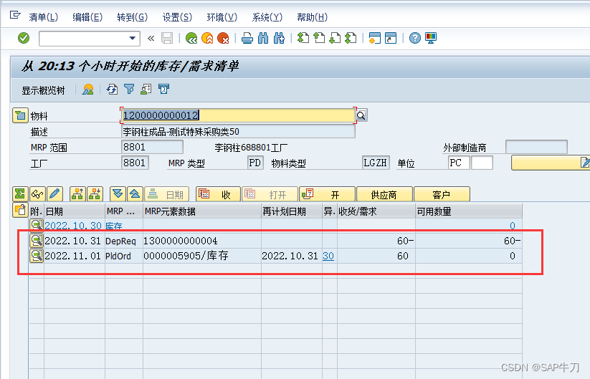
Task: Open the Help question mark icon
Action: [415, 39]
